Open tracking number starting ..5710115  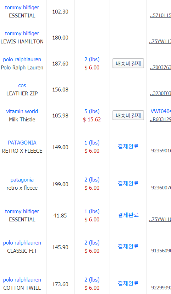point(160,16)
